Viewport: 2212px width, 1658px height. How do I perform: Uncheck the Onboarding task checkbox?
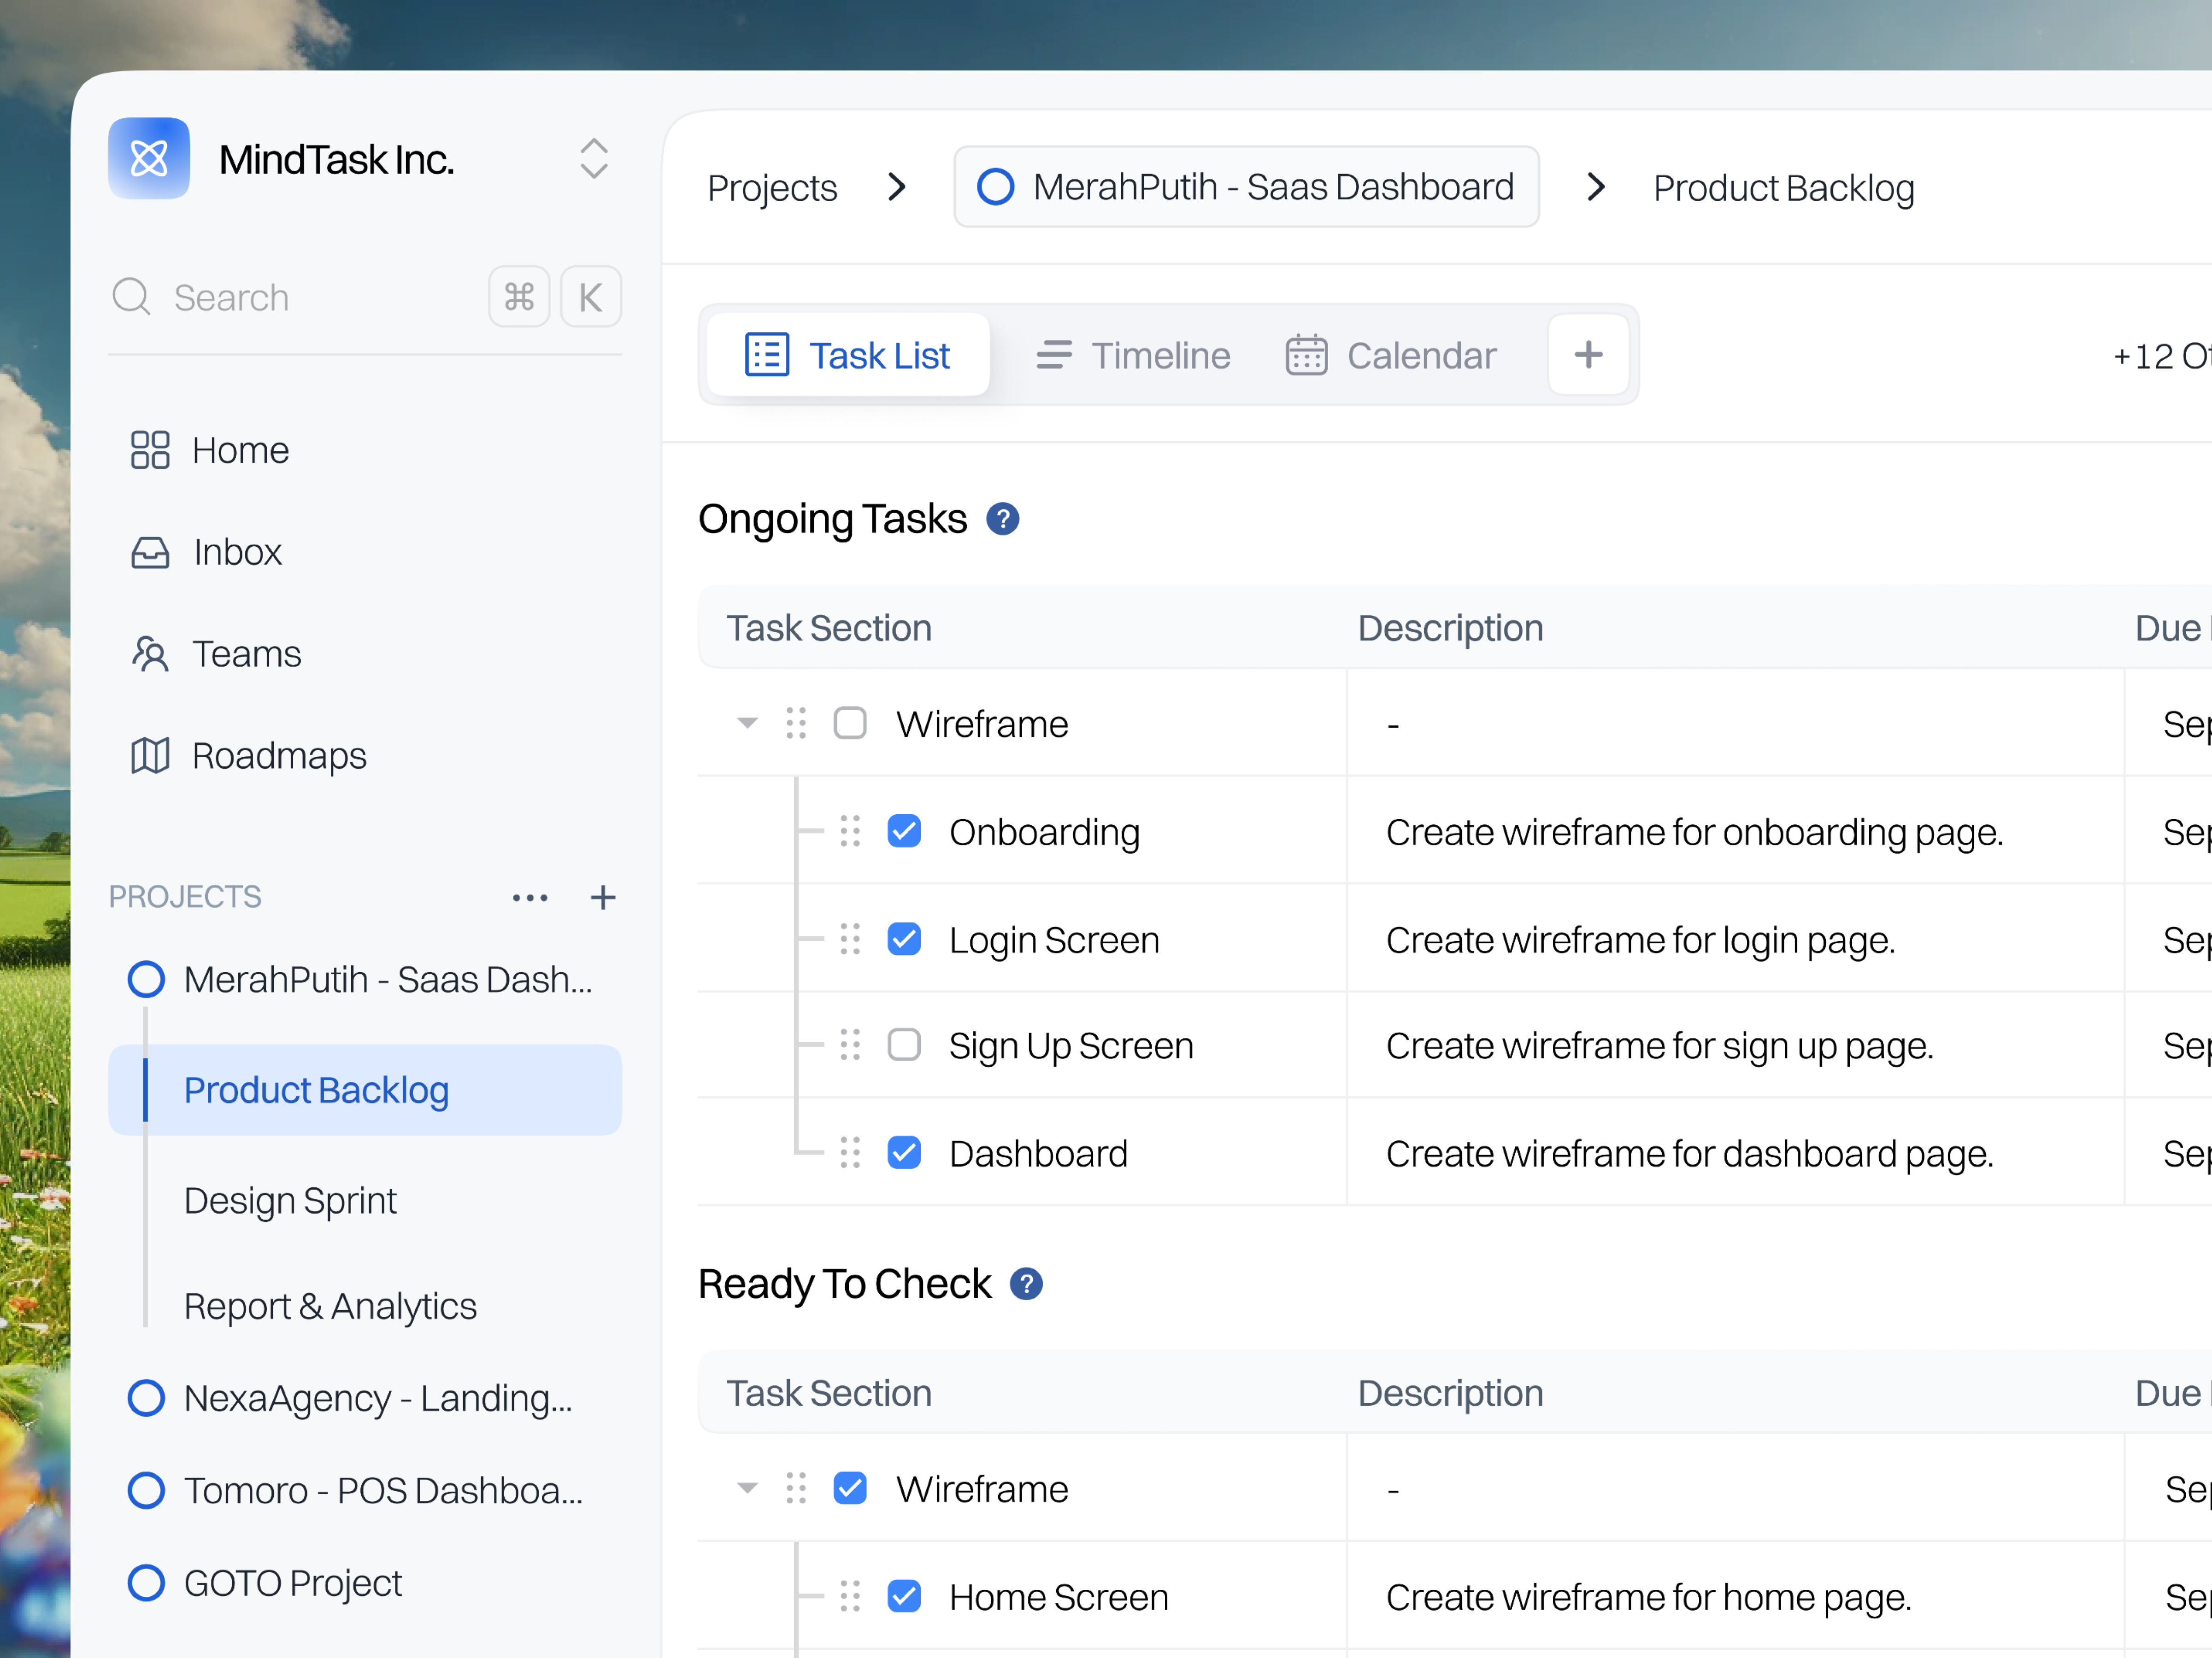(x=904, y=830)
